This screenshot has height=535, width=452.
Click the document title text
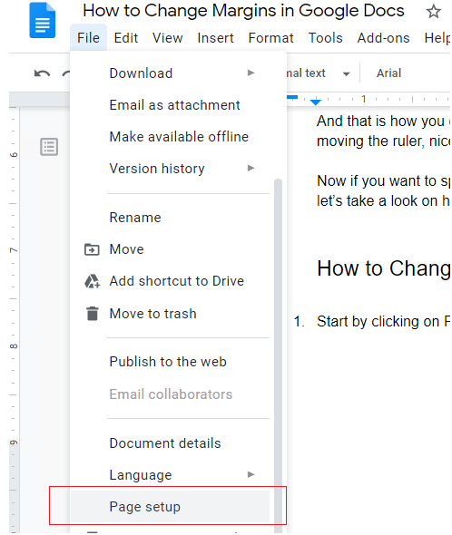point(243,11)
